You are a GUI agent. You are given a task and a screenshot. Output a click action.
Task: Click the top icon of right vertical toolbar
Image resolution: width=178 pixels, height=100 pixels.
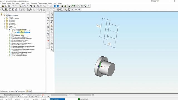(52, 14)
